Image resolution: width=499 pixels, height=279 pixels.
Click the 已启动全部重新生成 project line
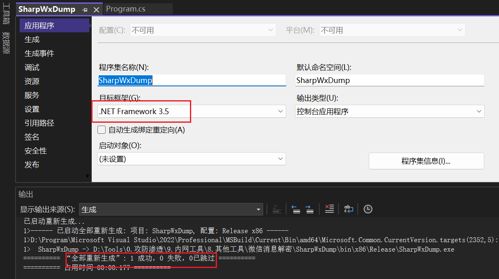click(x=156, y=231)
